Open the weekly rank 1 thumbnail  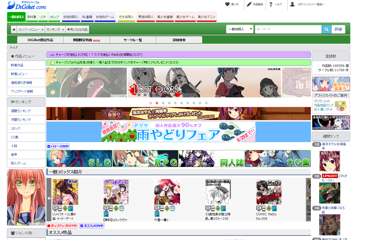(329, 161)
